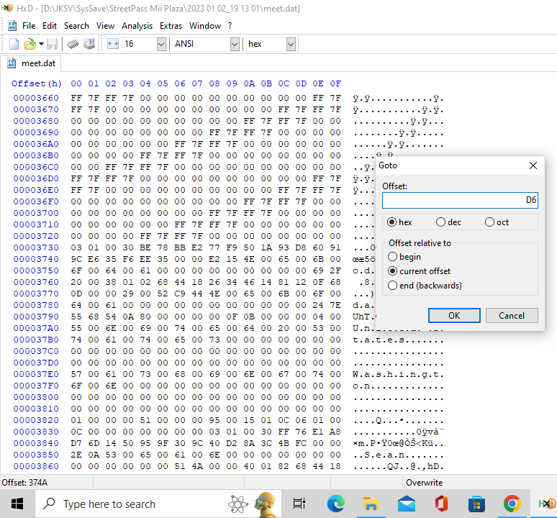This screenshot has height=518, width=557.
Task: Click the Open disk icon in toolbar
Action: click(89, 44)
